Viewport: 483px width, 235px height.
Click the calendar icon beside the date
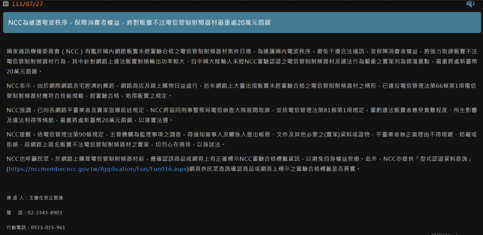[x=6, y=4]
